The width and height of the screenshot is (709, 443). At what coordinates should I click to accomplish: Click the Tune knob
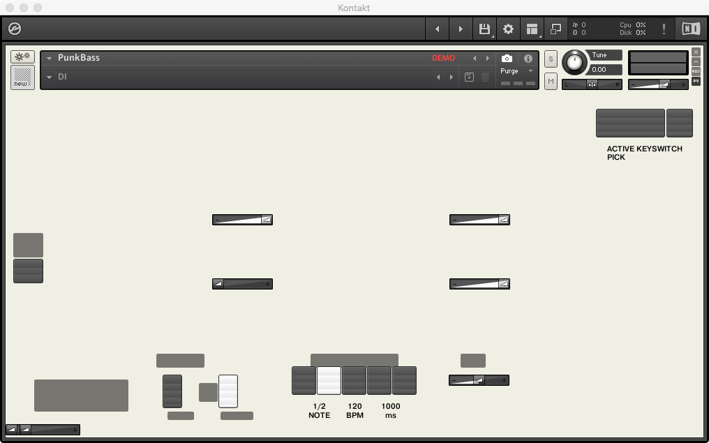click(x=574, y=62)
